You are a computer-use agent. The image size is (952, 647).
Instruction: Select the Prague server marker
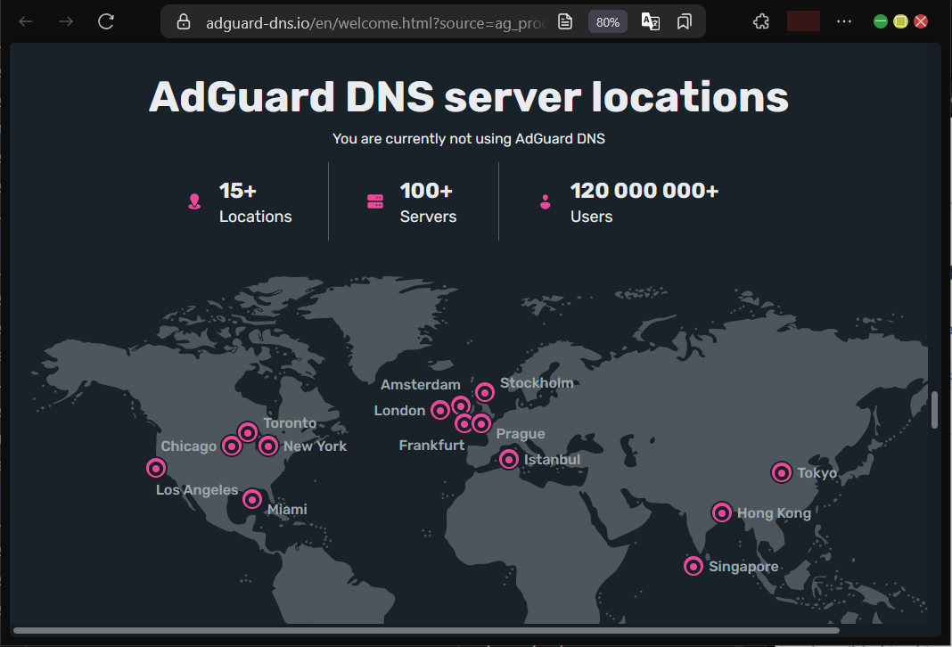click(481, 423)
